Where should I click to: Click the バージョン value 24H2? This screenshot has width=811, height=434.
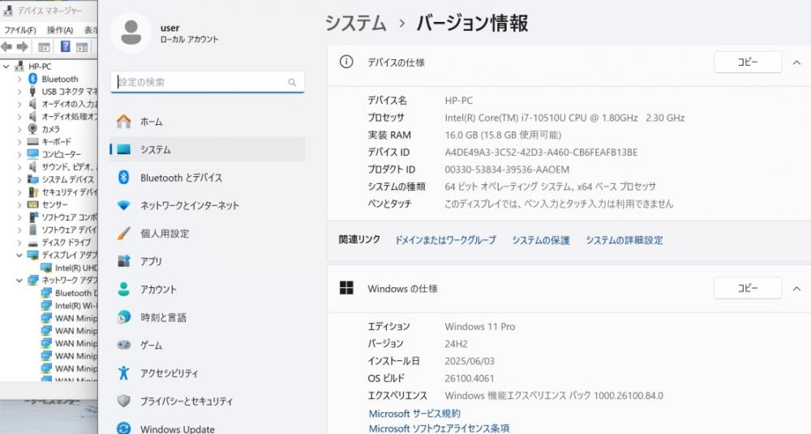(x=456, y=343)
